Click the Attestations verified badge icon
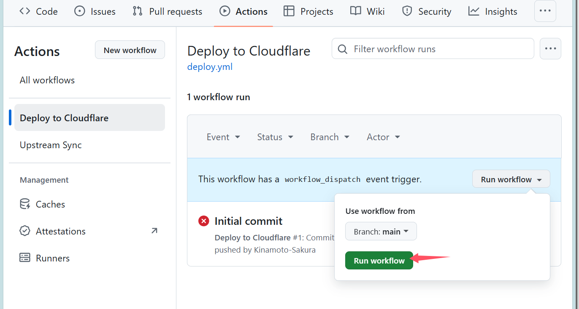 point(25,231)
